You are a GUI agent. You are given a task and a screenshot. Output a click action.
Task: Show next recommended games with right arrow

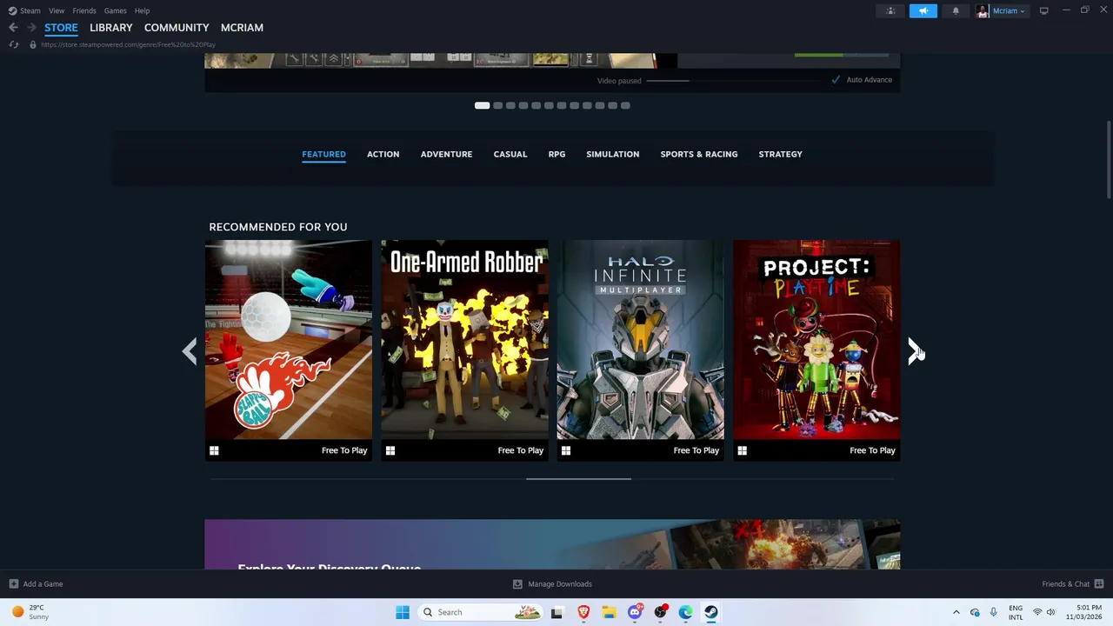tap(915, 351)
